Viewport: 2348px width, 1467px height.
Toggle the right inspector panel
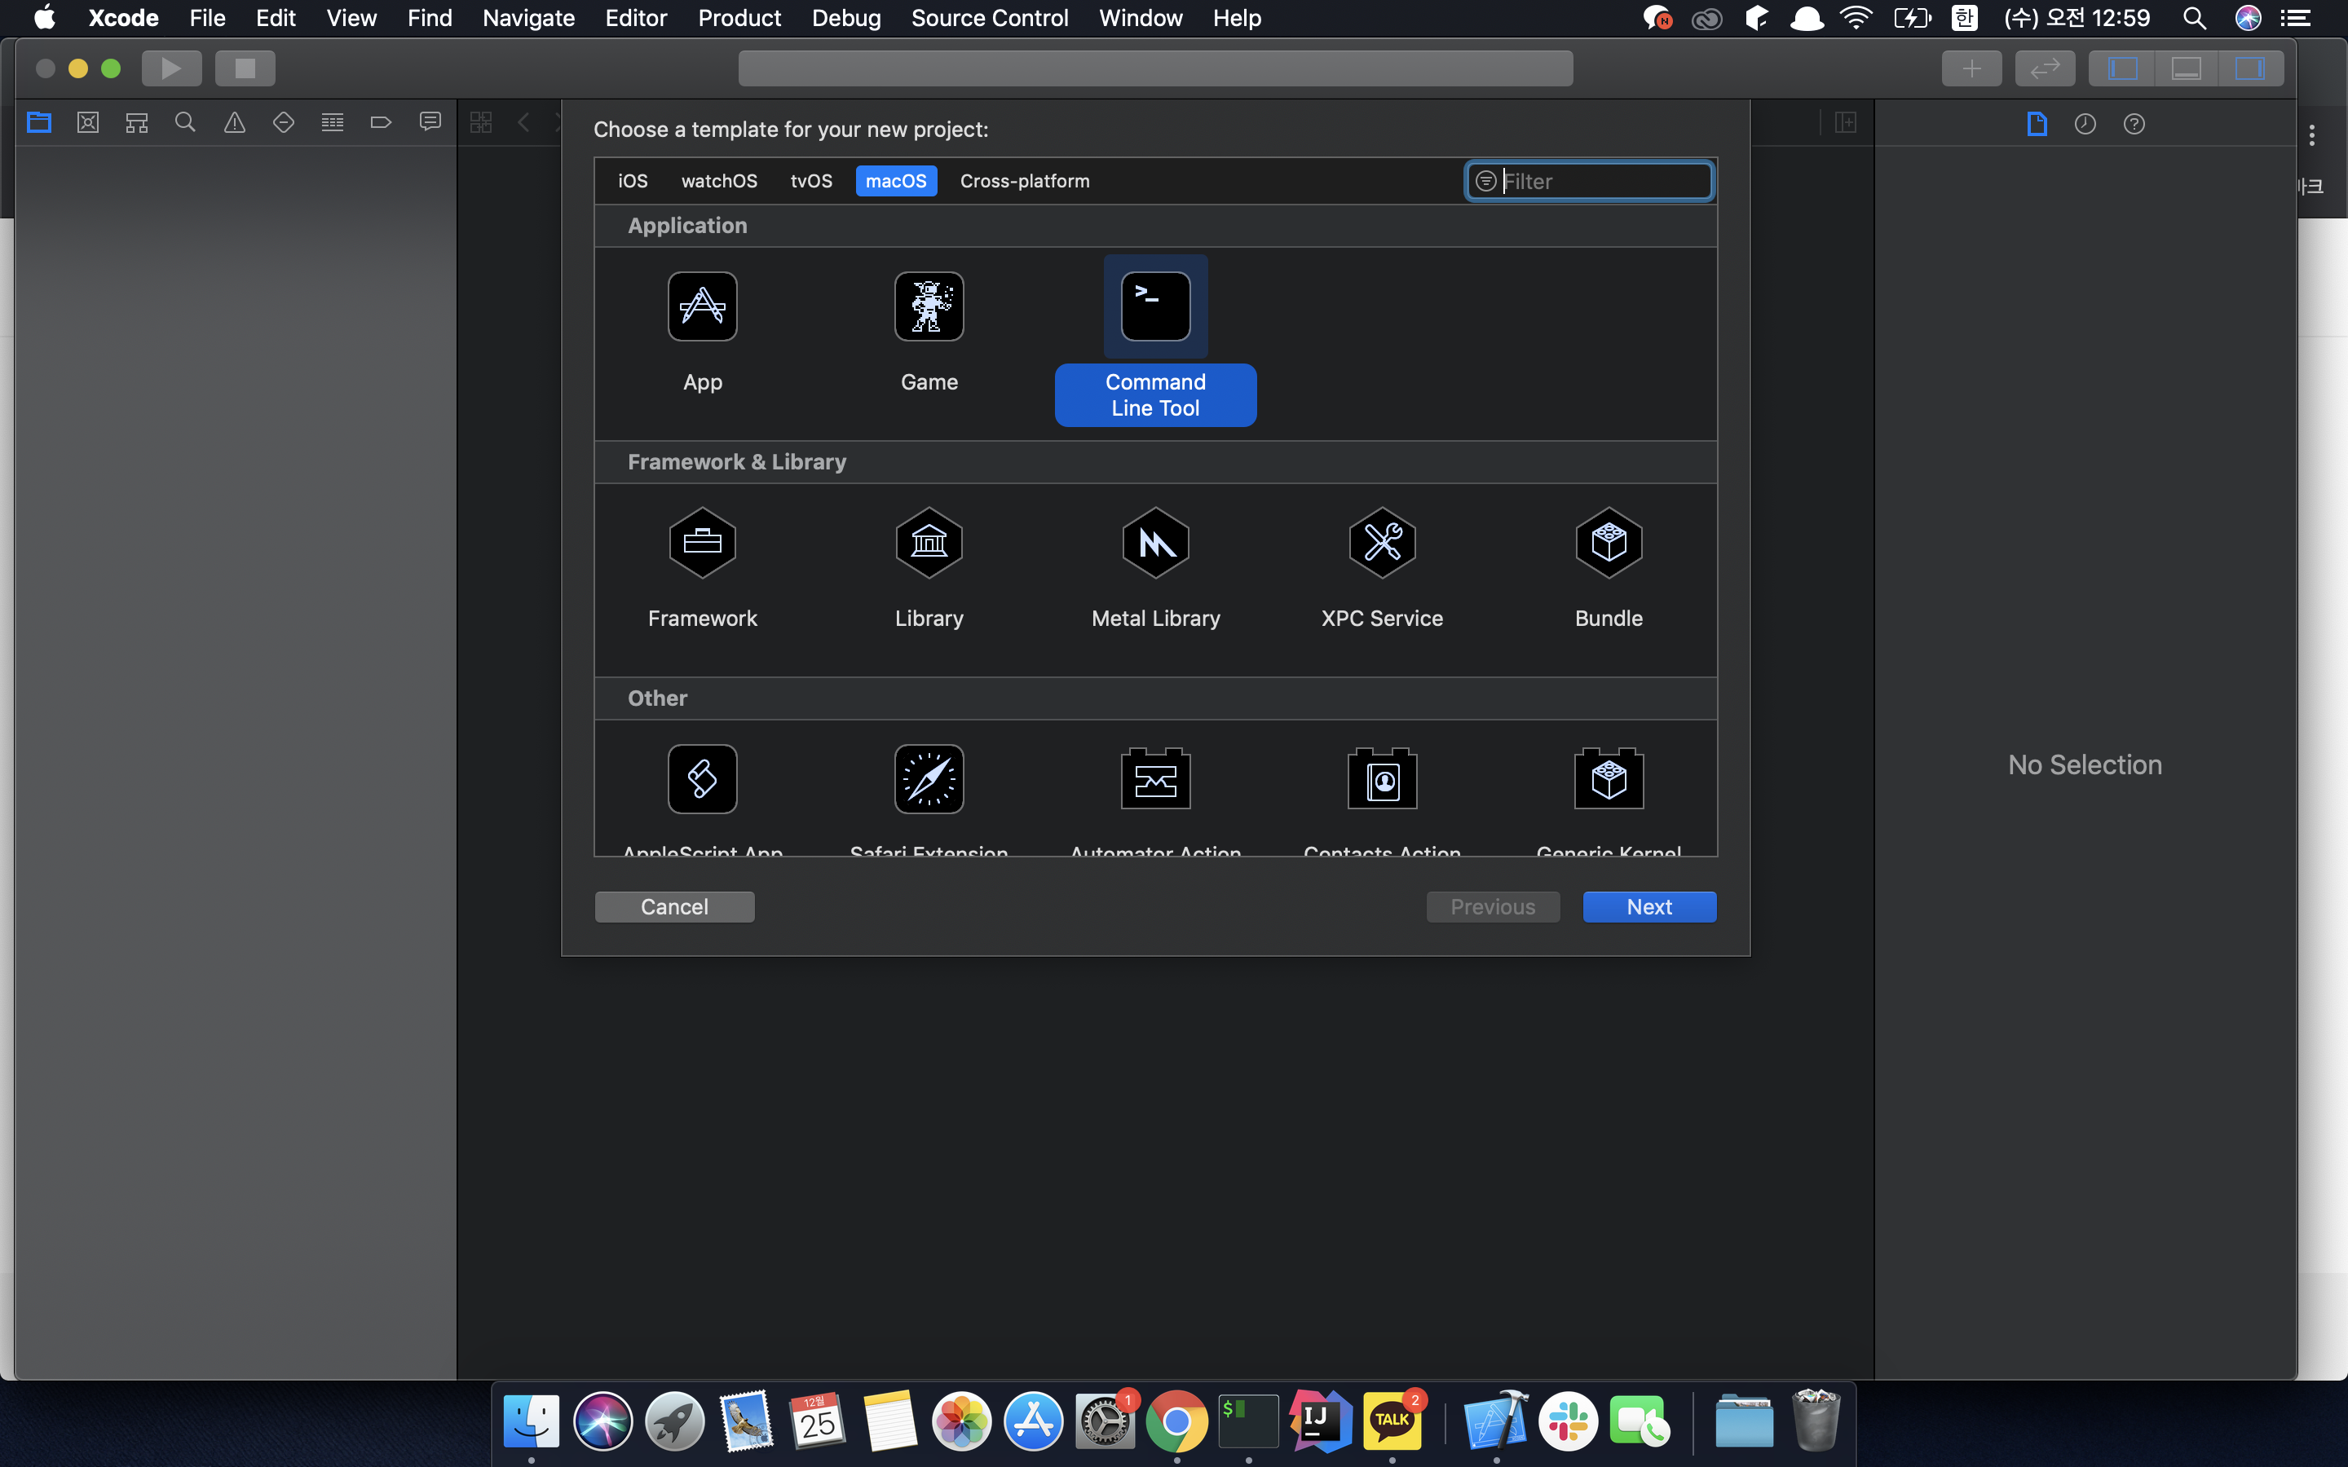point(2249,69)
